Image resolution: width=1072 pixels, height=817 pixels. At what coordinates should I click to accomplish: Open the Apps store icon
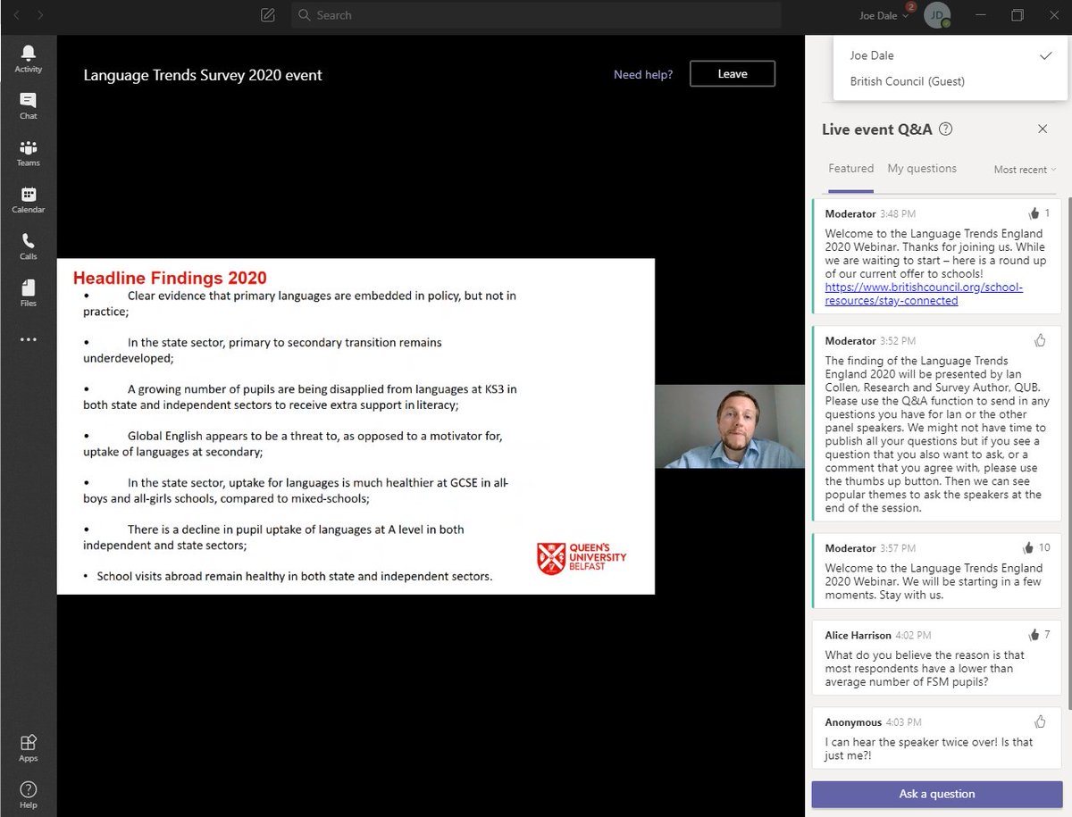(29, 747)
